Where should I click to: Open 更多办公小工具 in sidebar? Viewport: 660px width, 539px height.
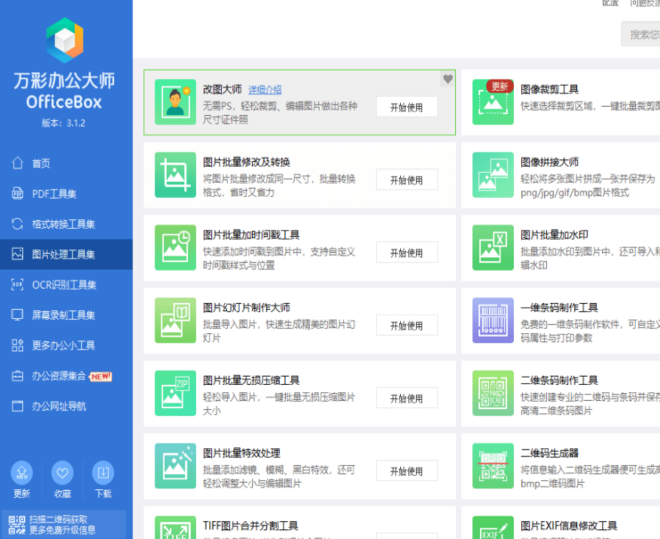pyautogui.click(x=66, y=346)
